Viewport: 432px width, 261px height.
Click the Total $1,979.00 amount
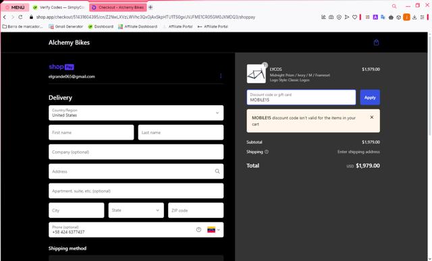point(368,166)
